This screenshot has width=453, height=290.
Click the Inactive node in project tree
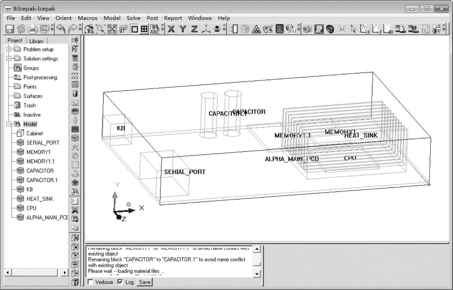click(32, 115)
